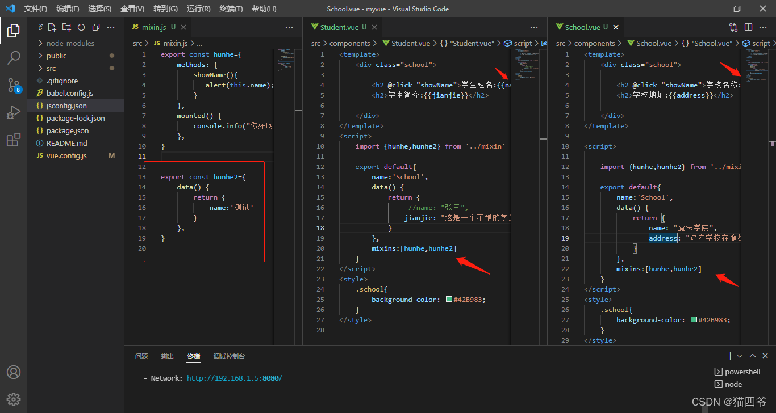Select jsconfig.json in Explorer

coord(76,106)
